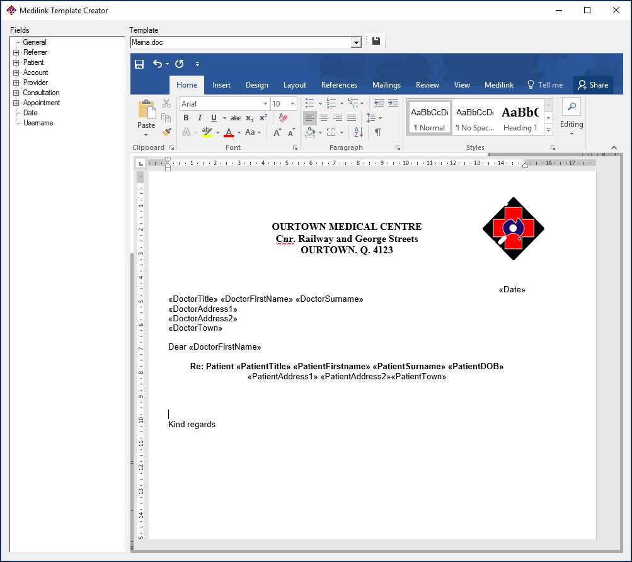Viewport: 632px width, 562px height.
Task: Click the Text Effects outlined A icon
Action: click(x=187, y=132)
